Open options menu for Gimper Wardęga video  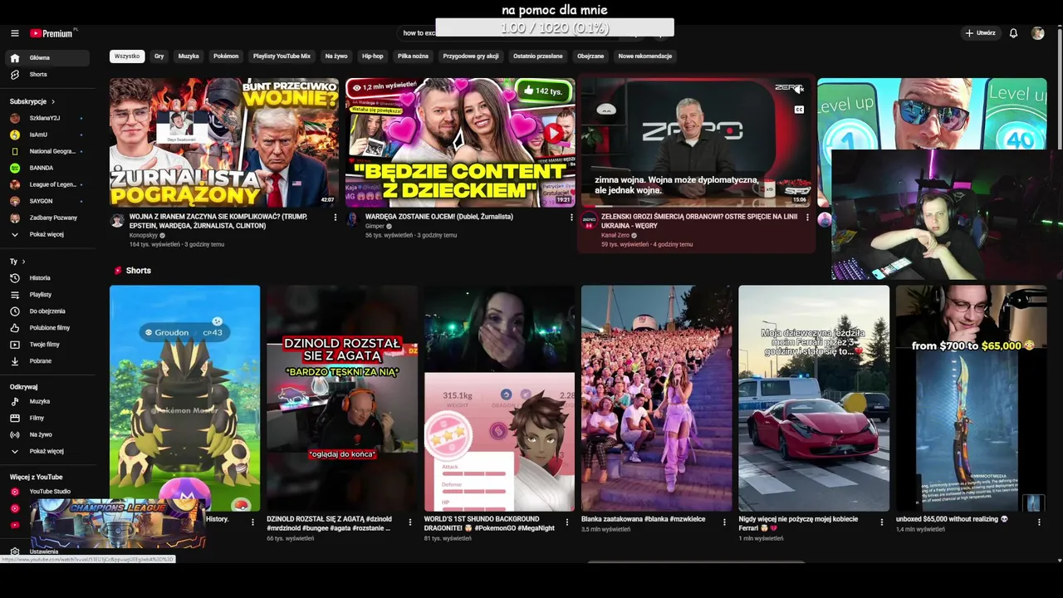coord(571,218)
